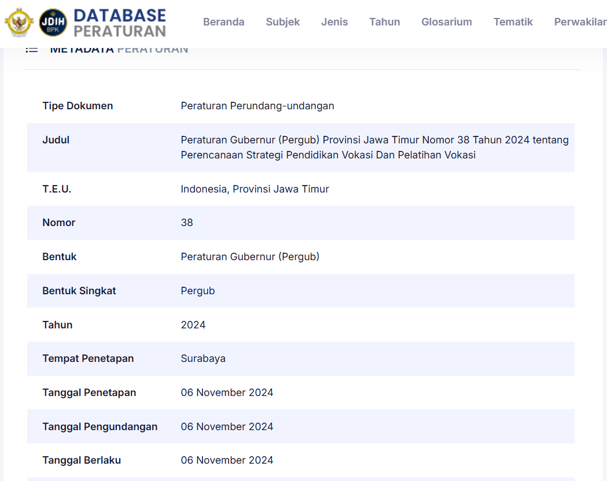This screenshot has width=607, height=481.
Task: Open the Subjek menu item
Action: pyautogui.click(x=282, y=22)
